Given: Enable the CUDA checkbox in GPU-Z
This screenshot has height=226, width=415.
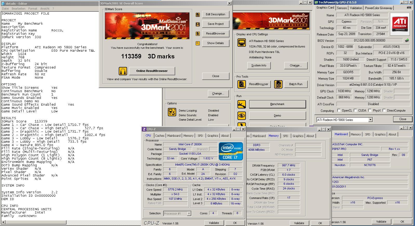Looking at the screenshot, I should point(355,111).
